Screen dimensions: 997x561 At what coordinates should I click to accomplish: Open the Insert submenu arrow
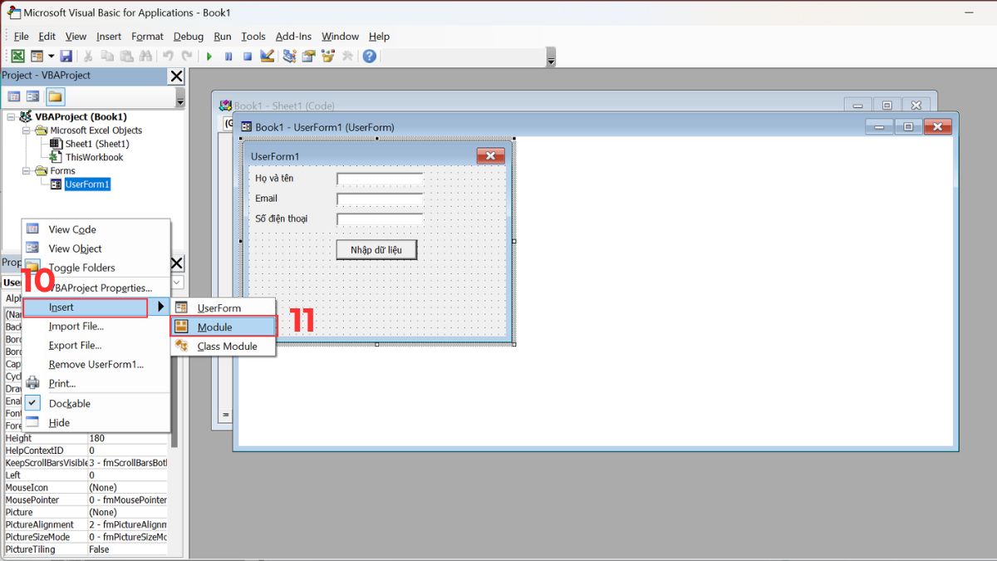160,307
